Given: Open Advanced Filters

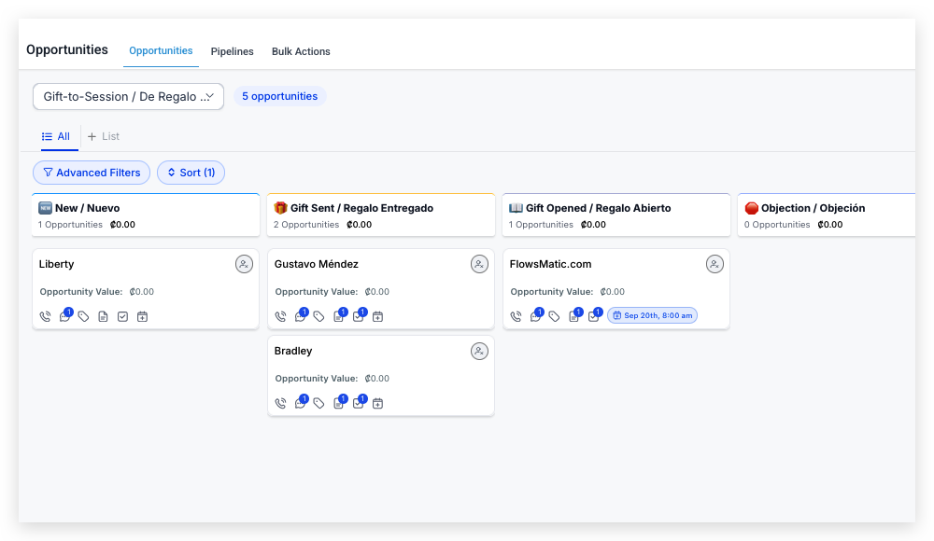Looking at the screenshot, I should click(x=92, y=173).
